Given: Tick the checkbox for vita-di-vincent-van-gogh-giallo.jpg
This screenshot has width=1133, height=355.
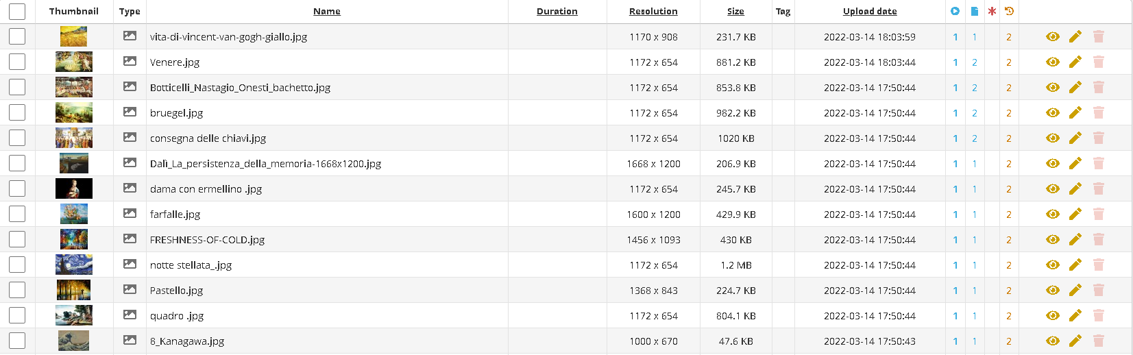Looking at the screenshot, I should tap(17, 36).
